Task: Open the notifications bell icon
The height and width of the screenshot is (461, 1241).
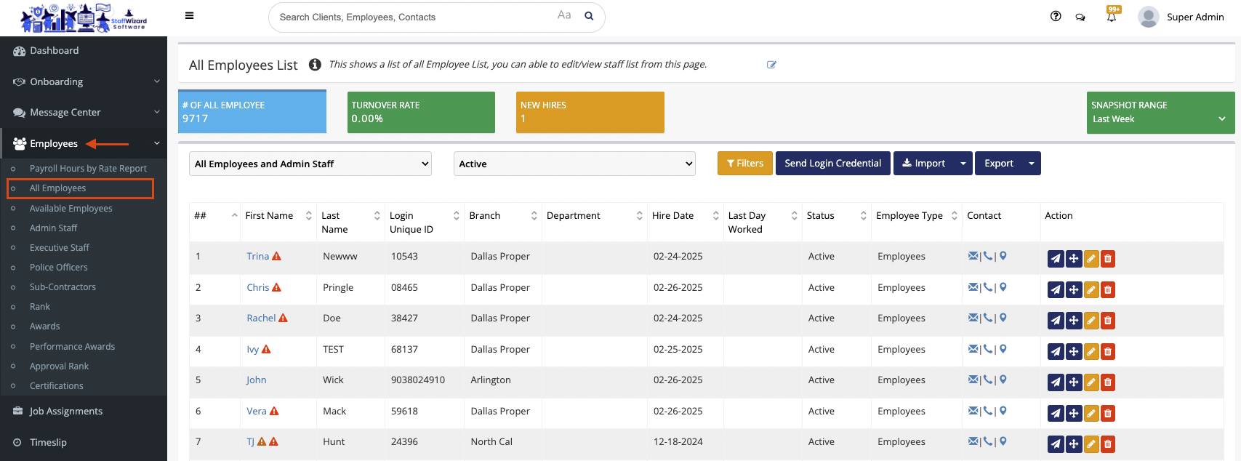Action: [x=1112, y=16]
